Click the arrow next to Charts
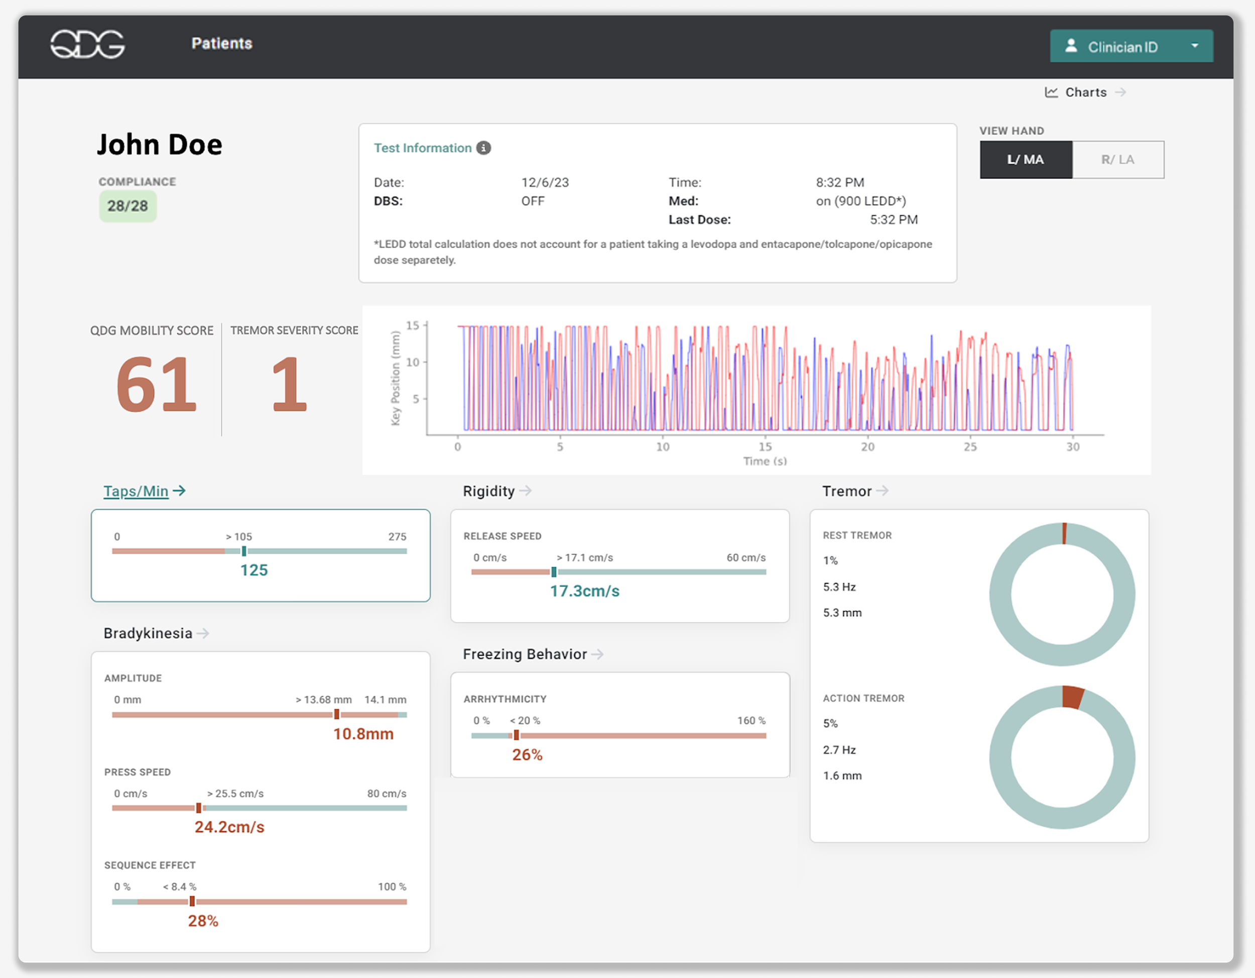1255x978 pixels. point(1120,92)
